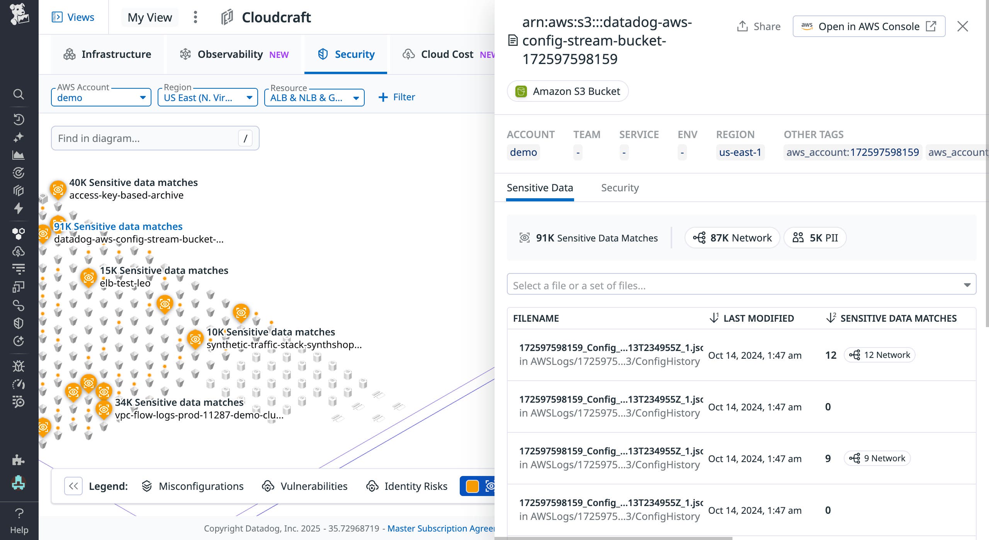The height and width of the screenshot is (540, 989).
Task: Click the Share icon in the bucket panel
Action: coord(743,26)
